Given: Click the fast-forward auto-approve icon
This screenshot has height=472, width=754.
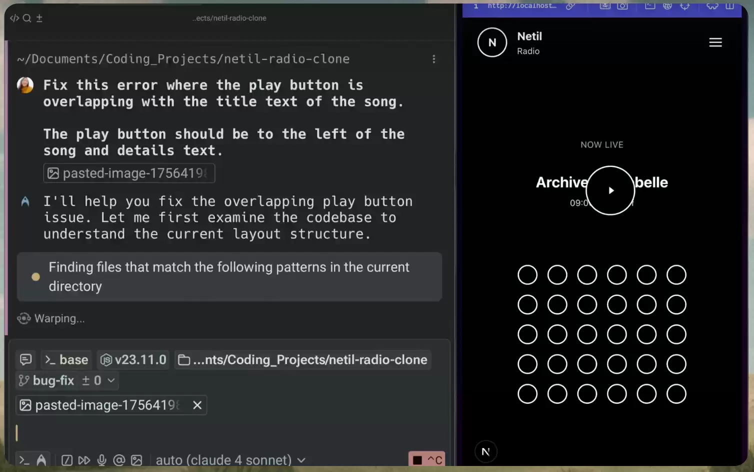Looking at the screenshot, I should point(84,460).
